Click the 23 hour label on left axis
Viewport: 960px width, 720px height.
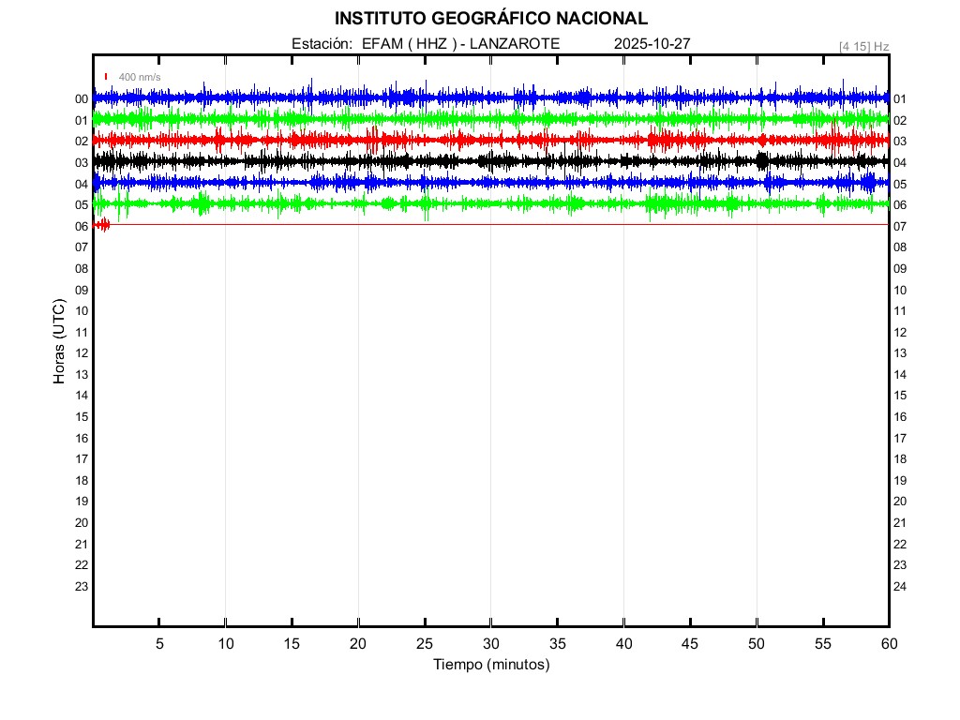82,587
